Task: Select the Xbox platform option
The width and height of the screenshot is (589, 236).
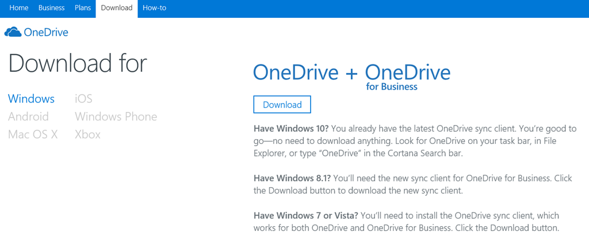Action: pyautogui.click(x=87, y=135)
